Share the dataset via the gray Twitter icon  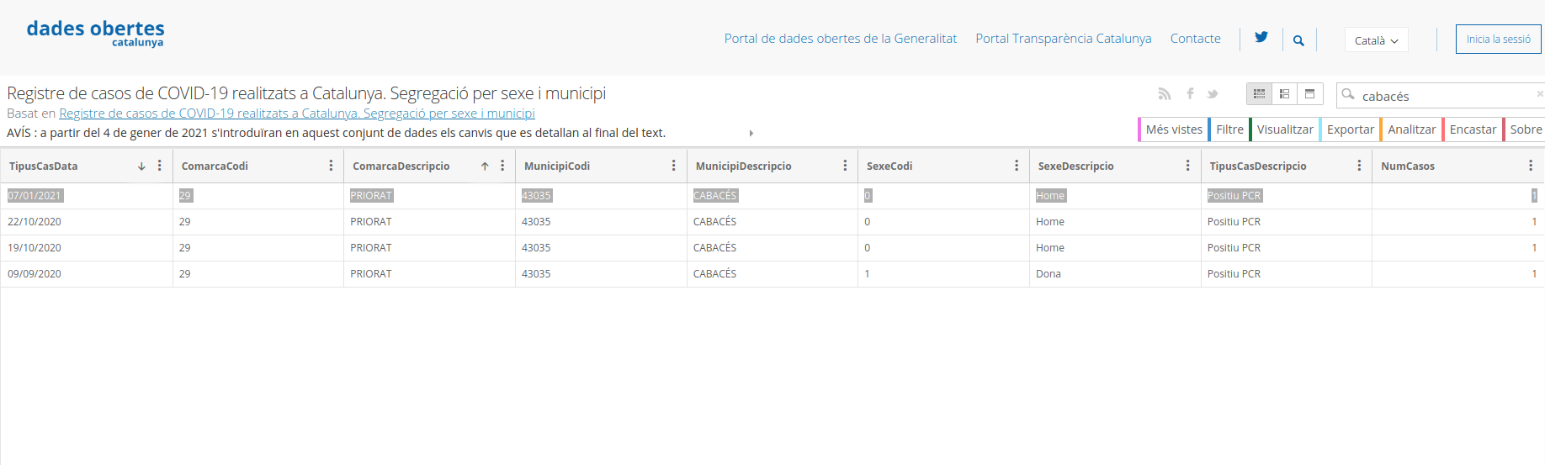(1213, 94)
